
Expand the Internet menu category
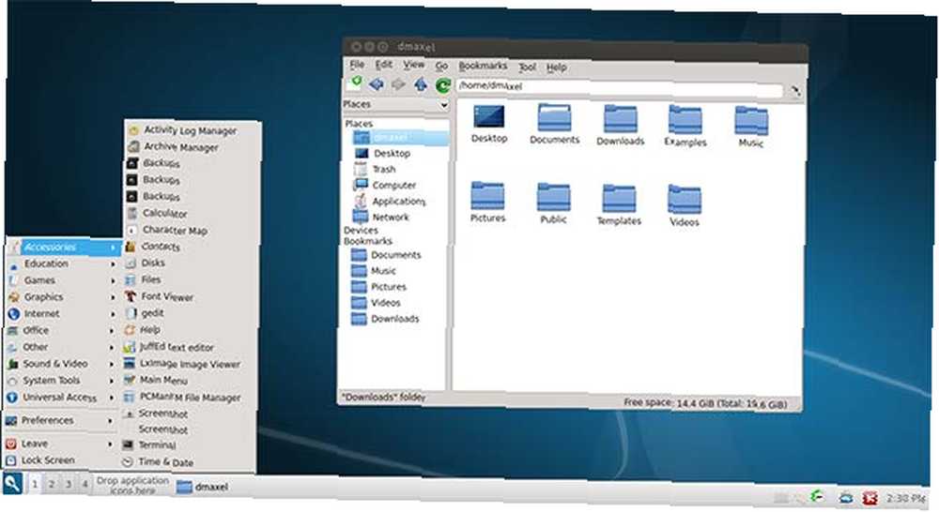[61, 313]
